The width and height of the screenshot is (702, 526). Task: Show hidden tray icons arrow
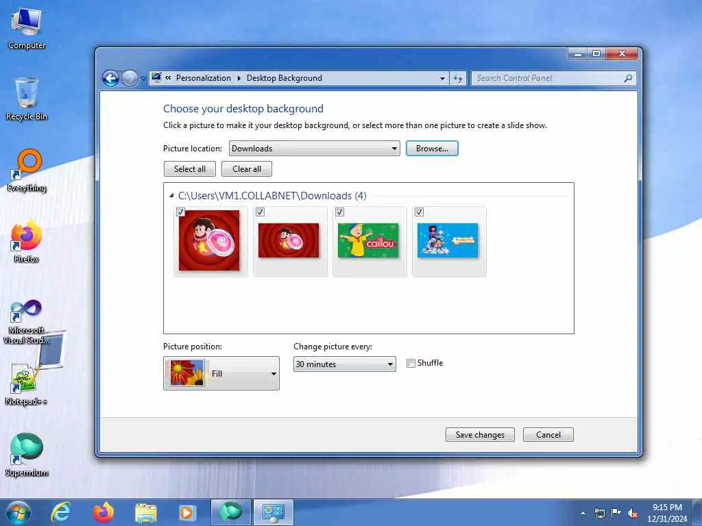tap(583, 513)
